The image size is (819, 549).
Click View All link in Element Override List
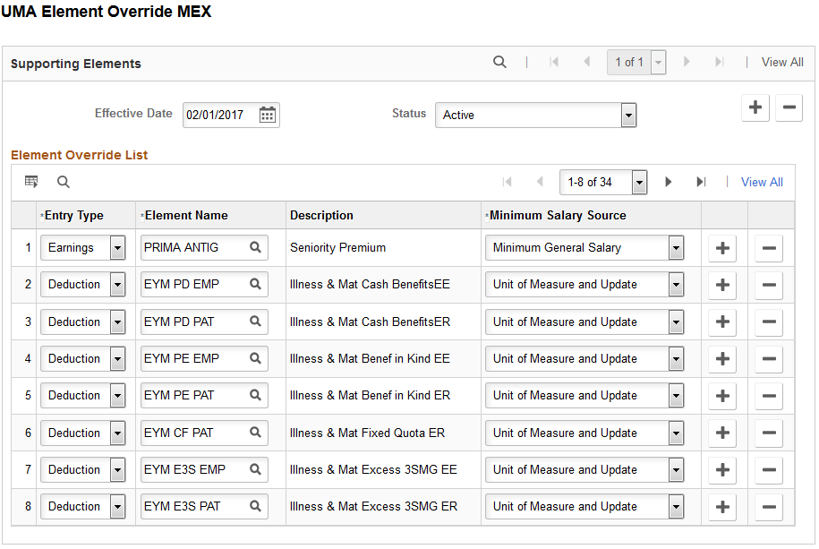point(762,182)
